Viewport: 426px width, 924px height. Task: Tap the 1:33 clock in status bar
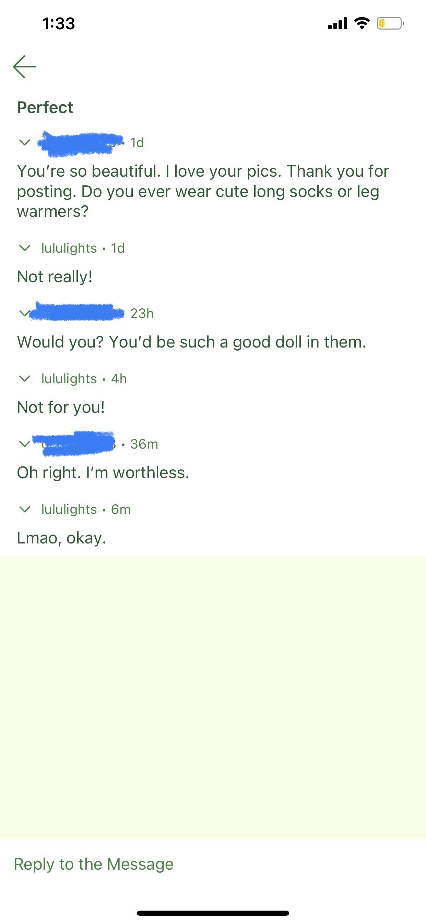tap(59, 24)
